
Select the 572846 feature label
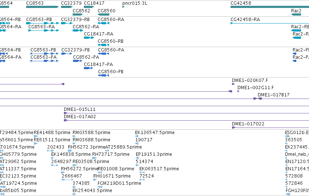pos(294,184)
